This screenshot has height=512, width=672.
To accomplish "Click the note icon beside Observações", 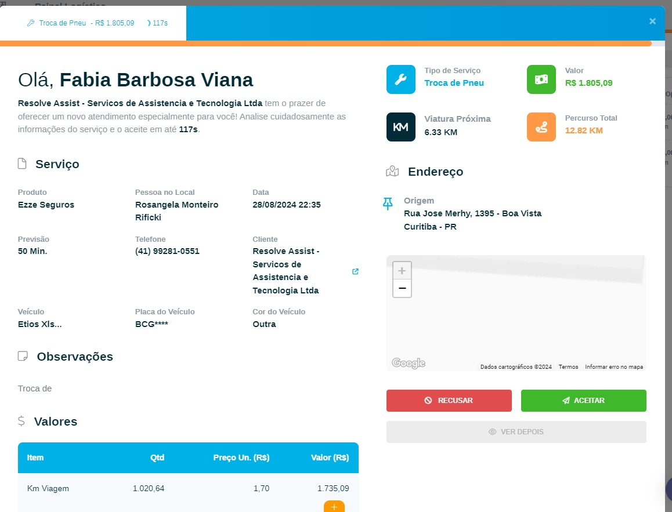I will pyautogui.click(x=23, y=356).
